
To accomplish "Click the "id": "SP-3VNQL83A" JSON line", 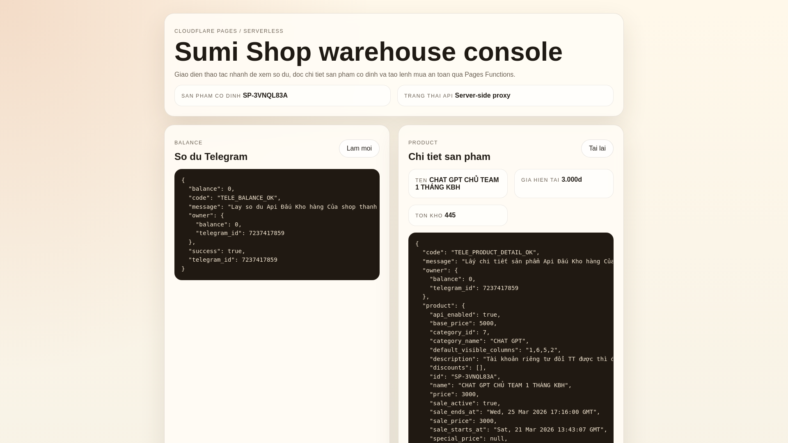I will (x=465, y=377).
